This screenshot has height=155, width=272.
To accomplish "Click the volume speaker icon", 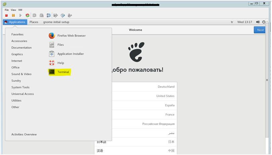I will pos(258,22).
